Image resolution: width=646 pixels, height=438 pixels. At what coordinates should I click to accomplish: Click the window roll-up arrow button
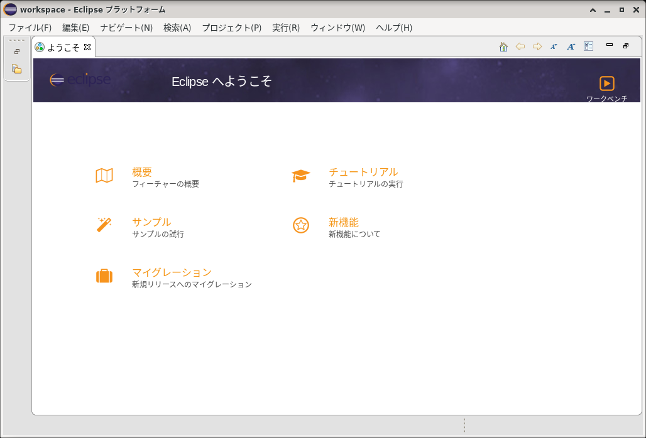pyautogui.click(x=593, y=10)
